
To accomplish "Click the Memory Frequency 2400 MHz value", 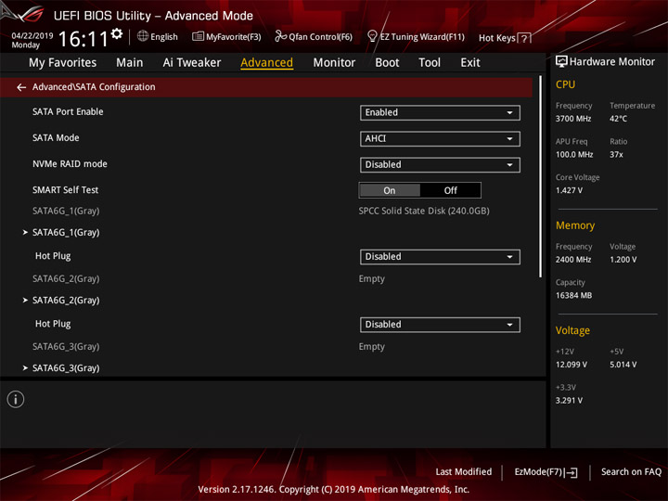I will [573, 260].
